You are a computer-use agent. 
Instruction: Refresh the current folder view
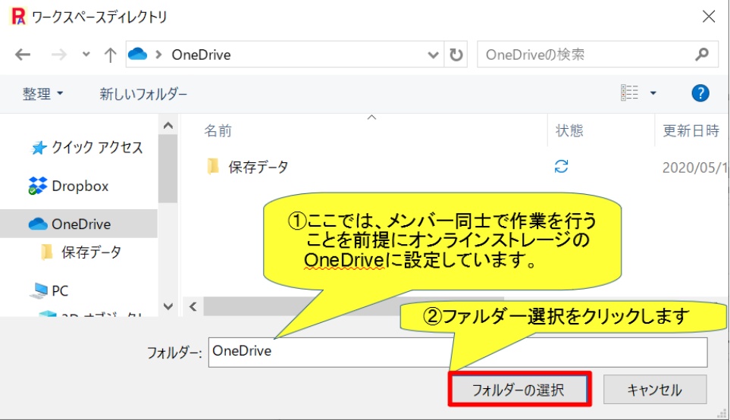click(456, 55)
